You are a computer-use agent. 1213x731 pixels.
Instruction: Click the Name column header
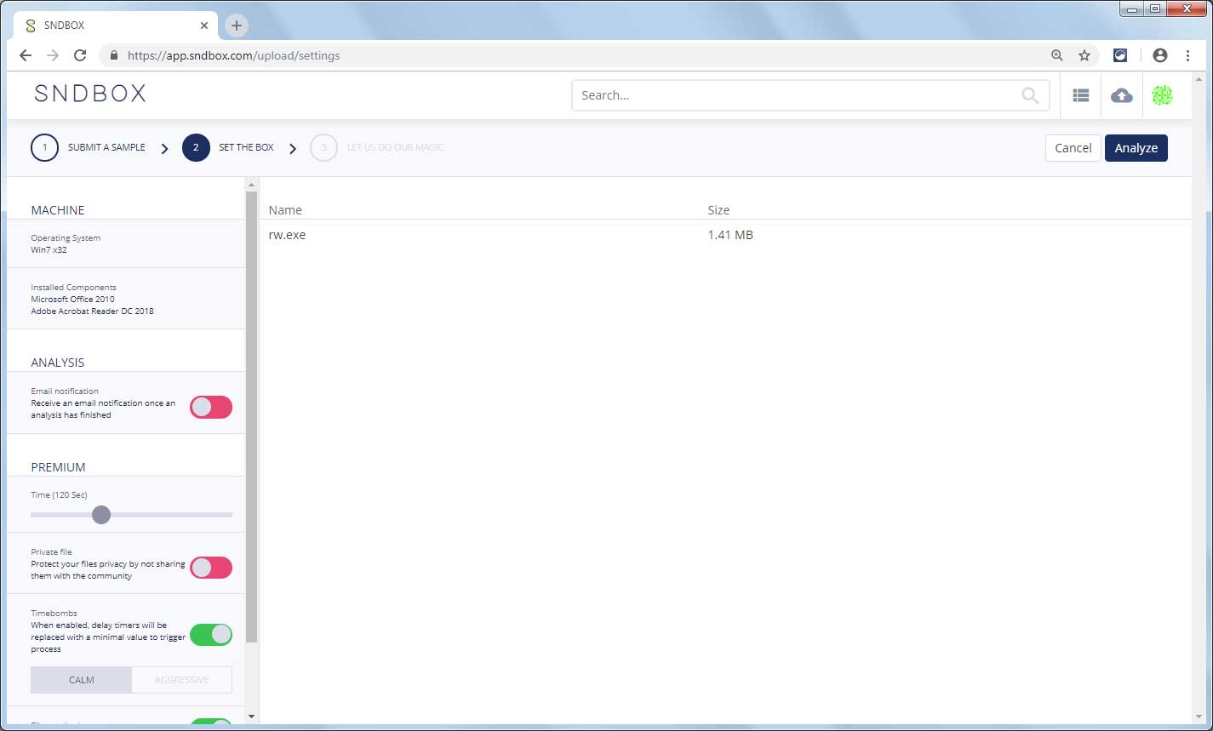285,210
